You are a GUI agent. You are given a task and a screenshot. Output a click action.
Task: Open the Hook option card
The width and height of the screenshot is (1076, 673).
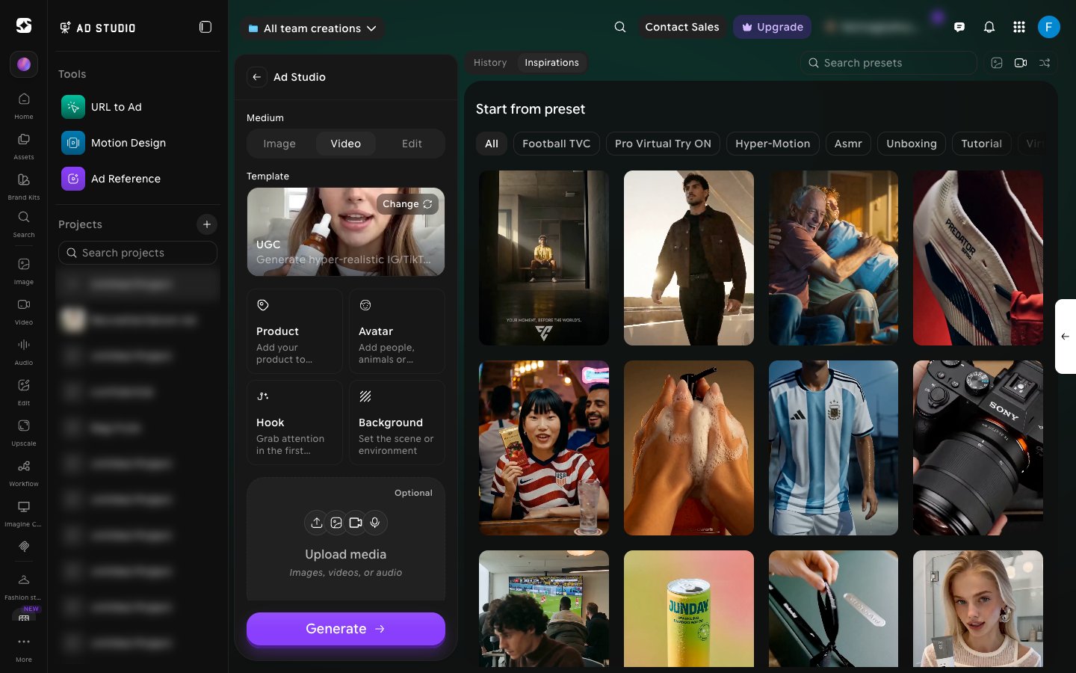point(294,422)
